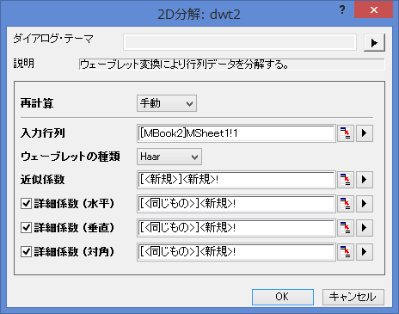Viewport: 399px width, 314px height.
Task: Open arrow menu for 詳細係数 (水平) row
Action: [365, 204]
